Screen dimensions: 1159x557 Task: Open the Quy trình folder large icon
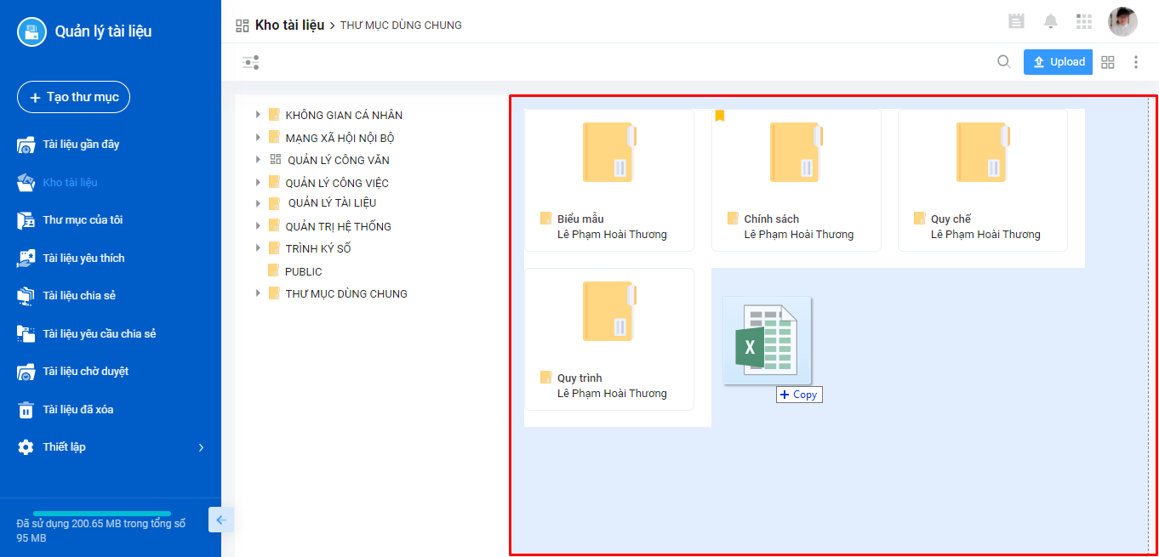(609, 311)
